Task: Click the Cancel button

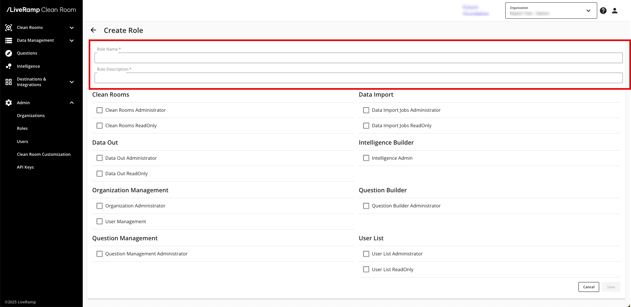Action: point(589,287)
